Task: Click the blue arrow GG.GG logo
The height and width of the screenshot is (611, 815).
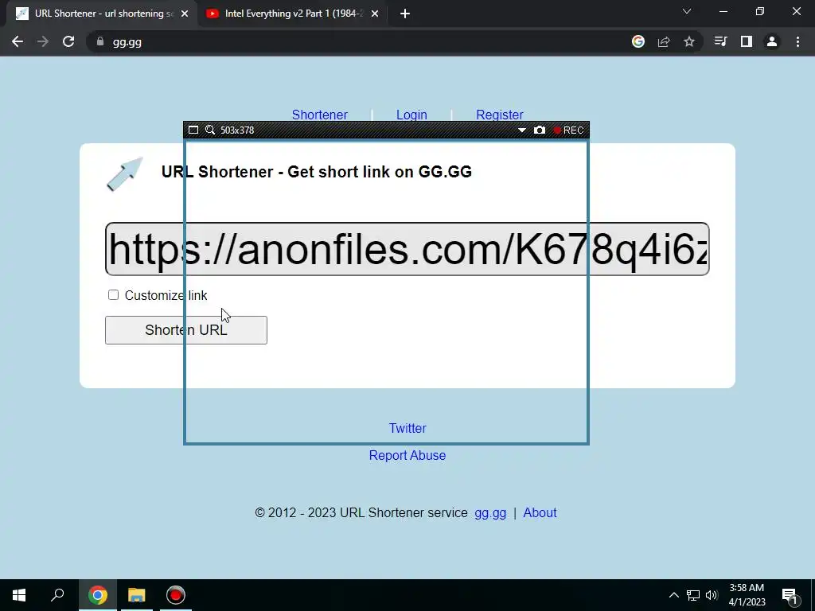Action: click(x=125, y=174)
